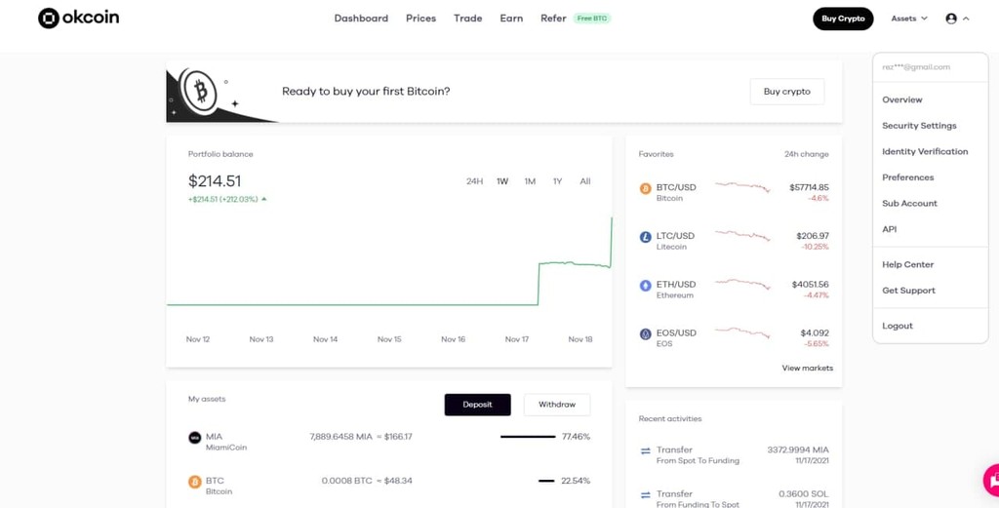This screenshot has height=508, width=999.
Task: Click the Ethereum icon in Favorites
Action: coord(646,286)
